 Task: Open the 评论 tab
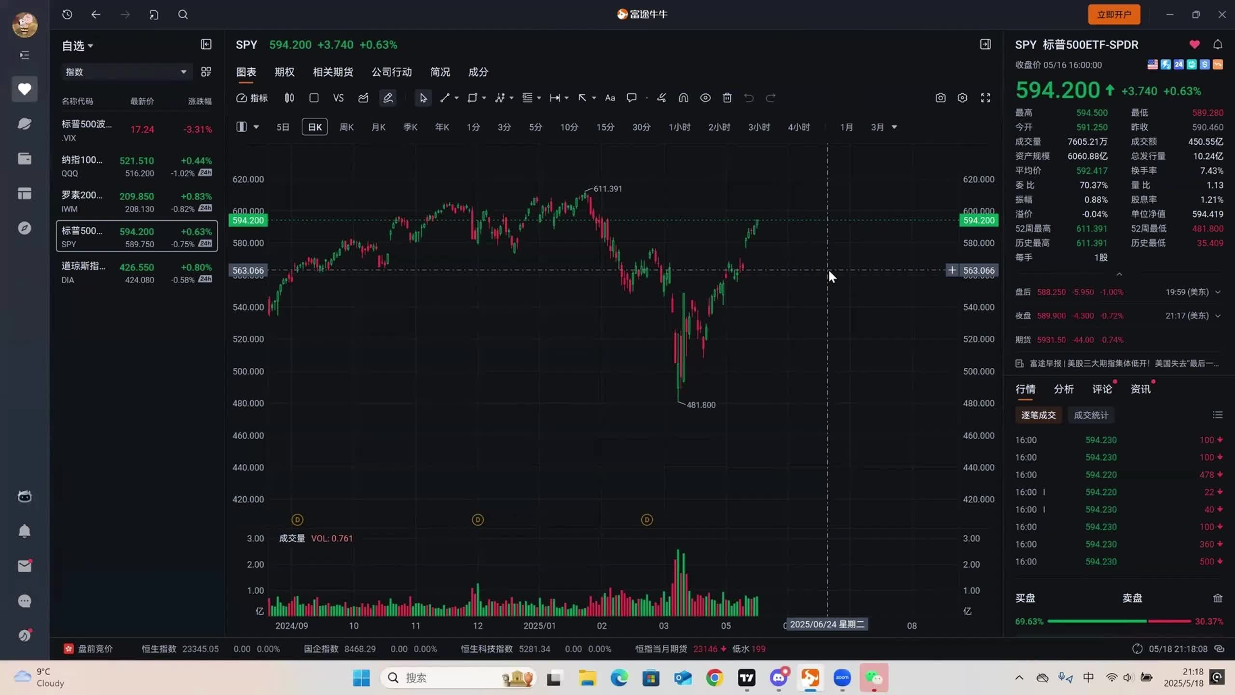point(1102,389)
